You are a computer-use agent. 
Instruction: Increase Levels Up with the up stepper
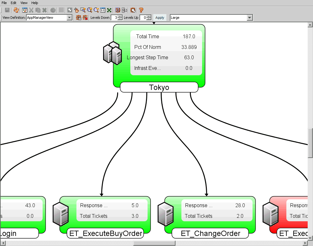click(x=149, y=16)
